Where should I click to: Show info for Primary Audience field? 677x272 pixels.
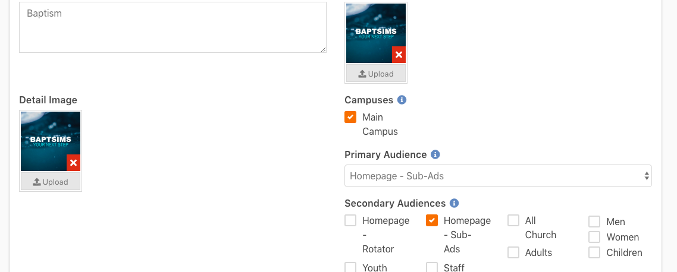point(435,154)
